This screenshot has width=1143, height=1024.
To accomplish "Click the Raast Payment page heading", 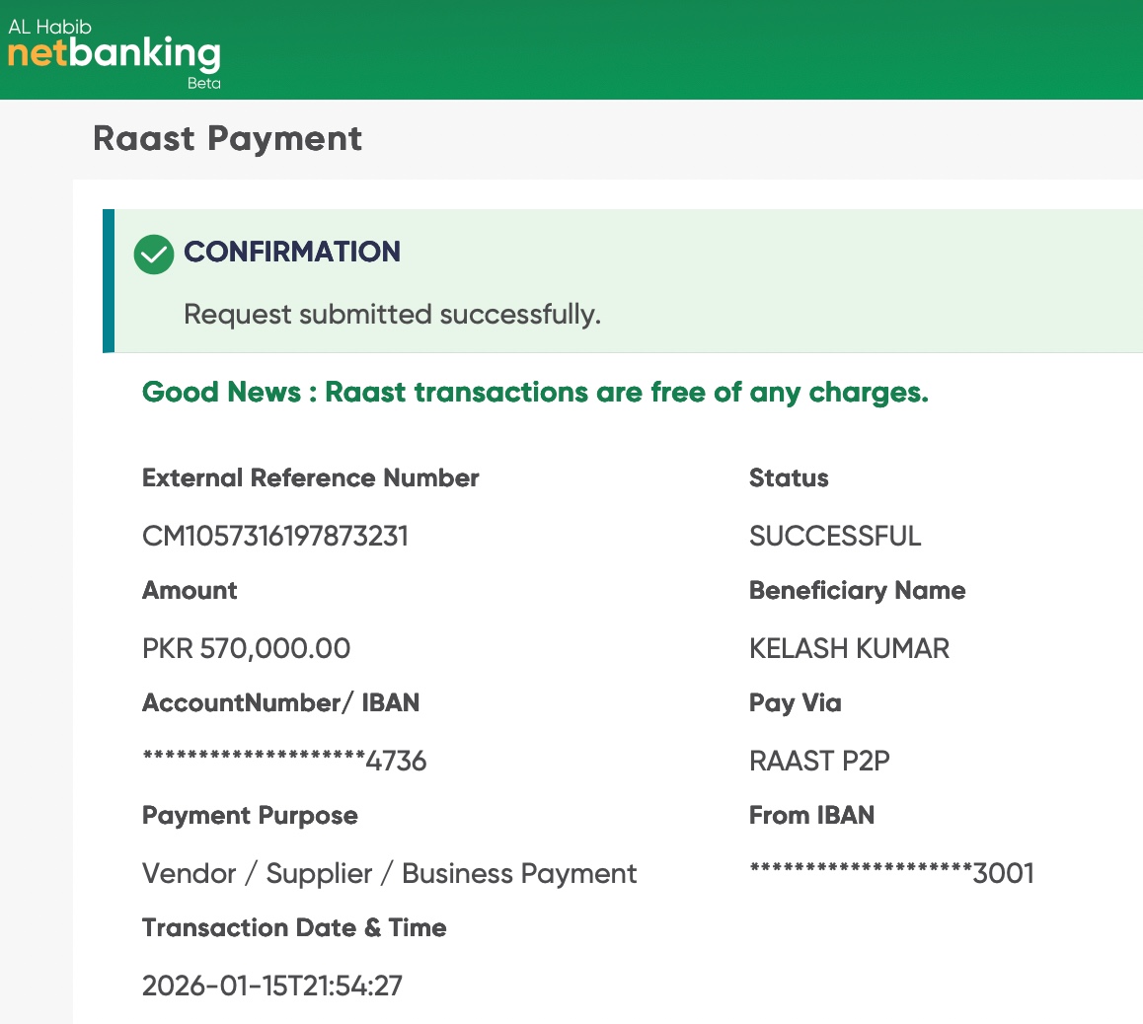I will (x=228, y=139).
